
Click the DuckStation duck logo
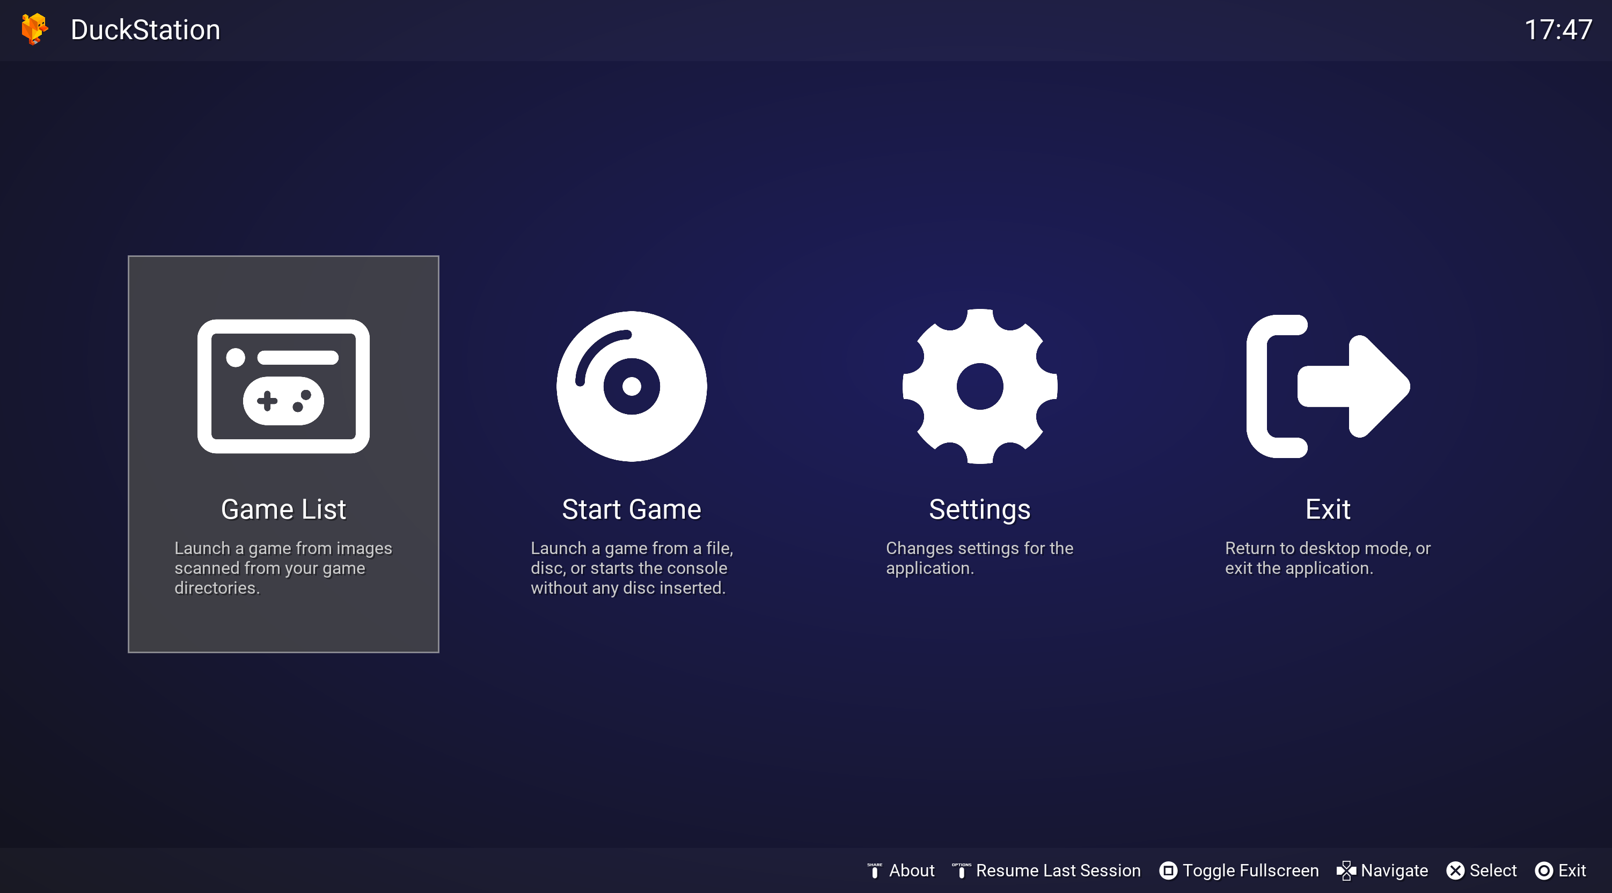click(x=34, y=29)
